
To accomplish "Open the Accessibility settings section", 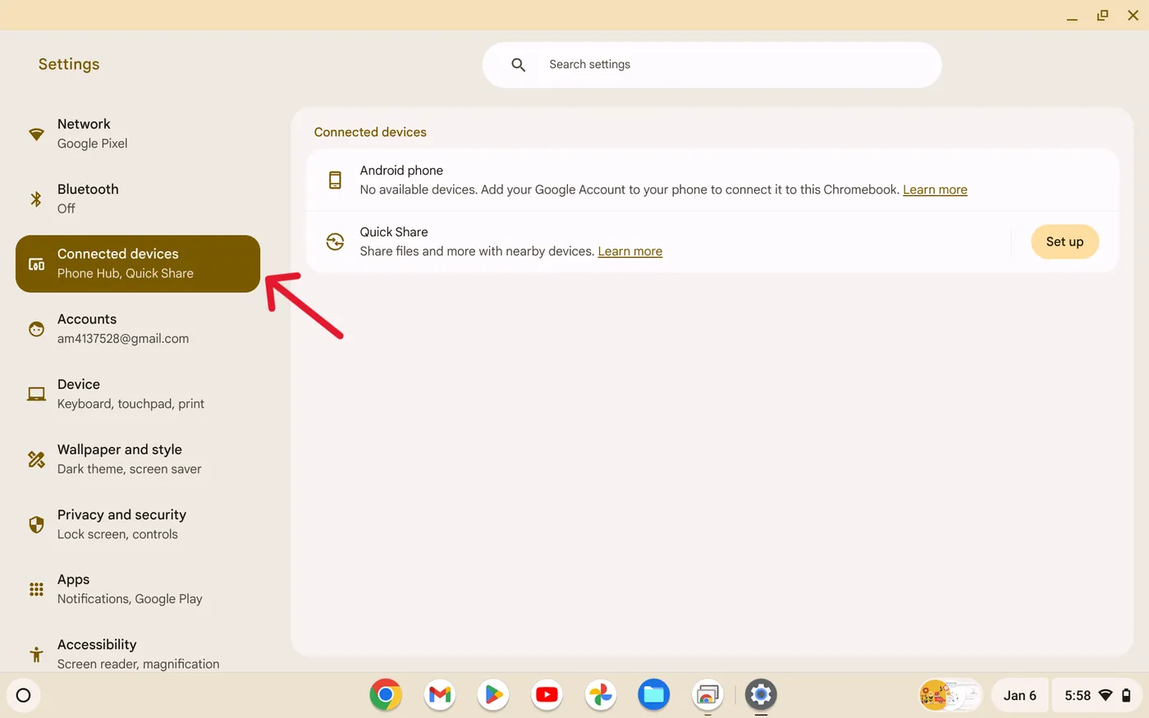I will (x=138, y=654).
